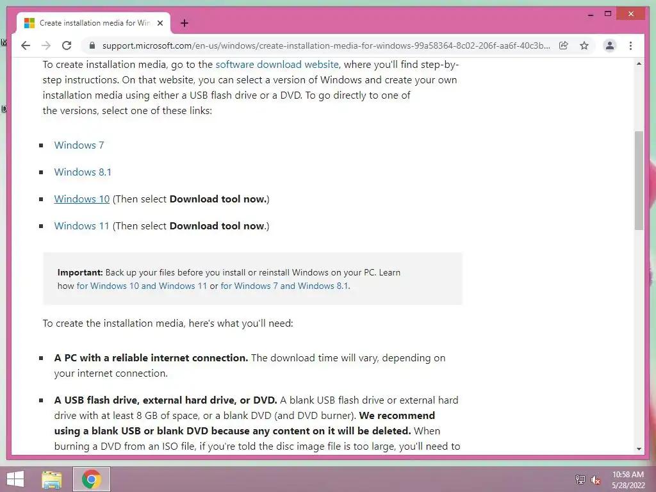
Task: Click the vertical scrollbar thumb
Action: tap(639, 180)
